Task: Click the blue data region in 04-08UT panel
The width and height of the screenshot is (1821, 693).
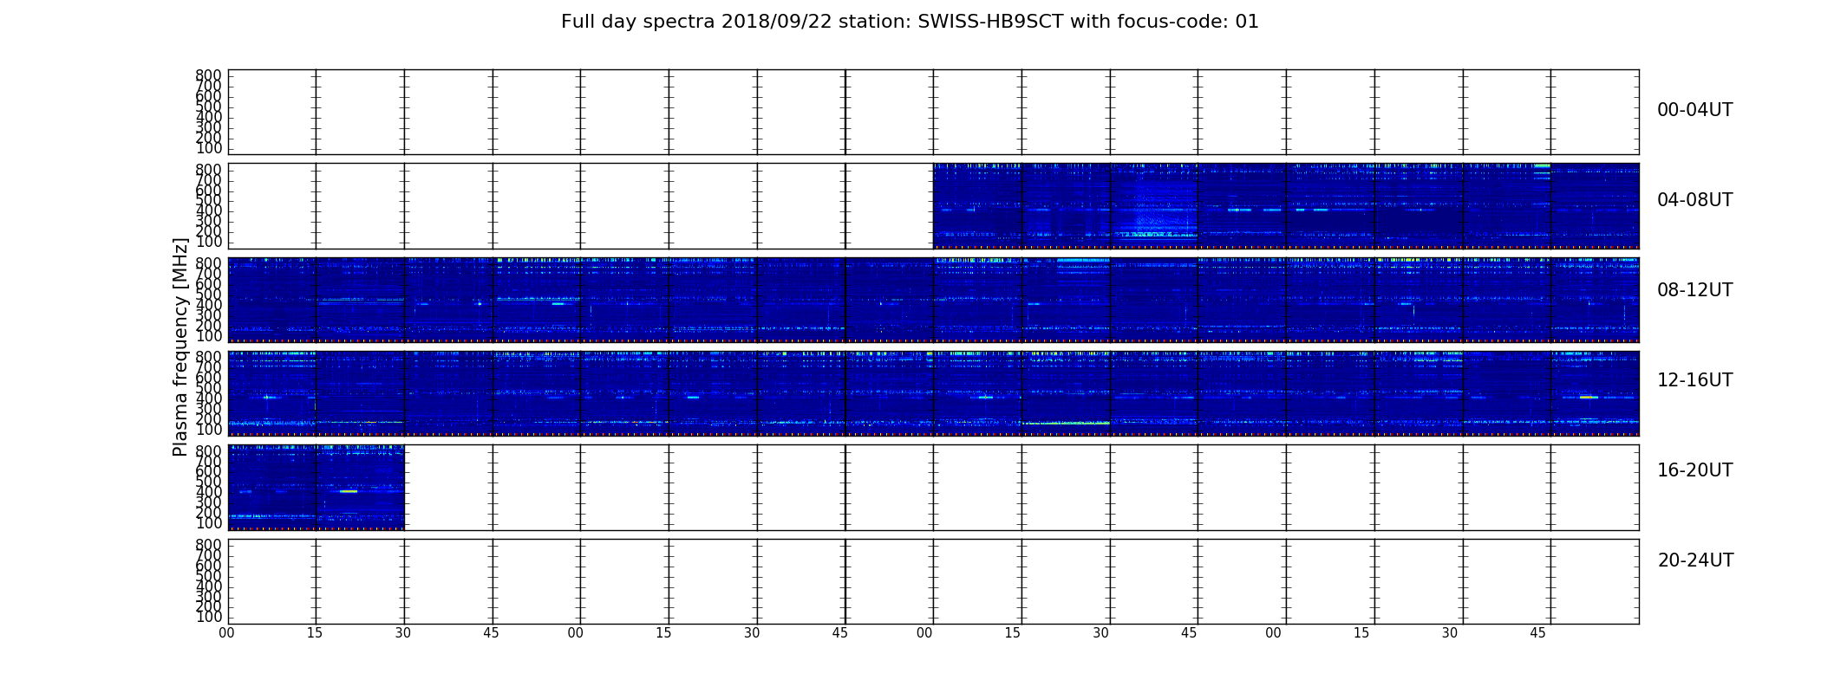Action: click(1286, 206)
